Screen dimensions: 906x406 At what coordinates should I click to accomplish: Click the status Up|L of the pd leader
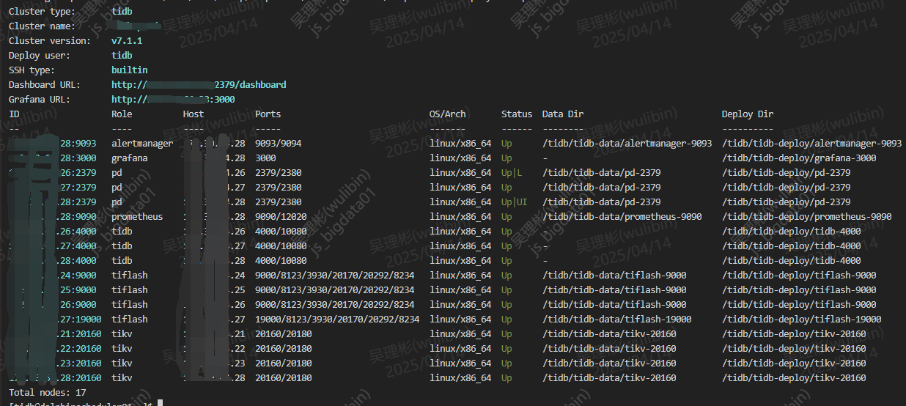[512, 173]
